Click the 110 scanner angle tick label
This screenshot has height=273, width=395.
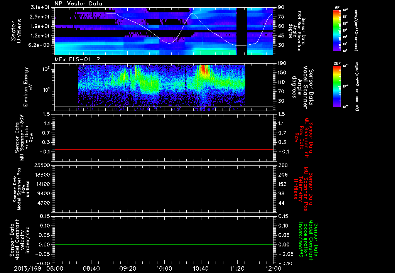tap(282, 82)
